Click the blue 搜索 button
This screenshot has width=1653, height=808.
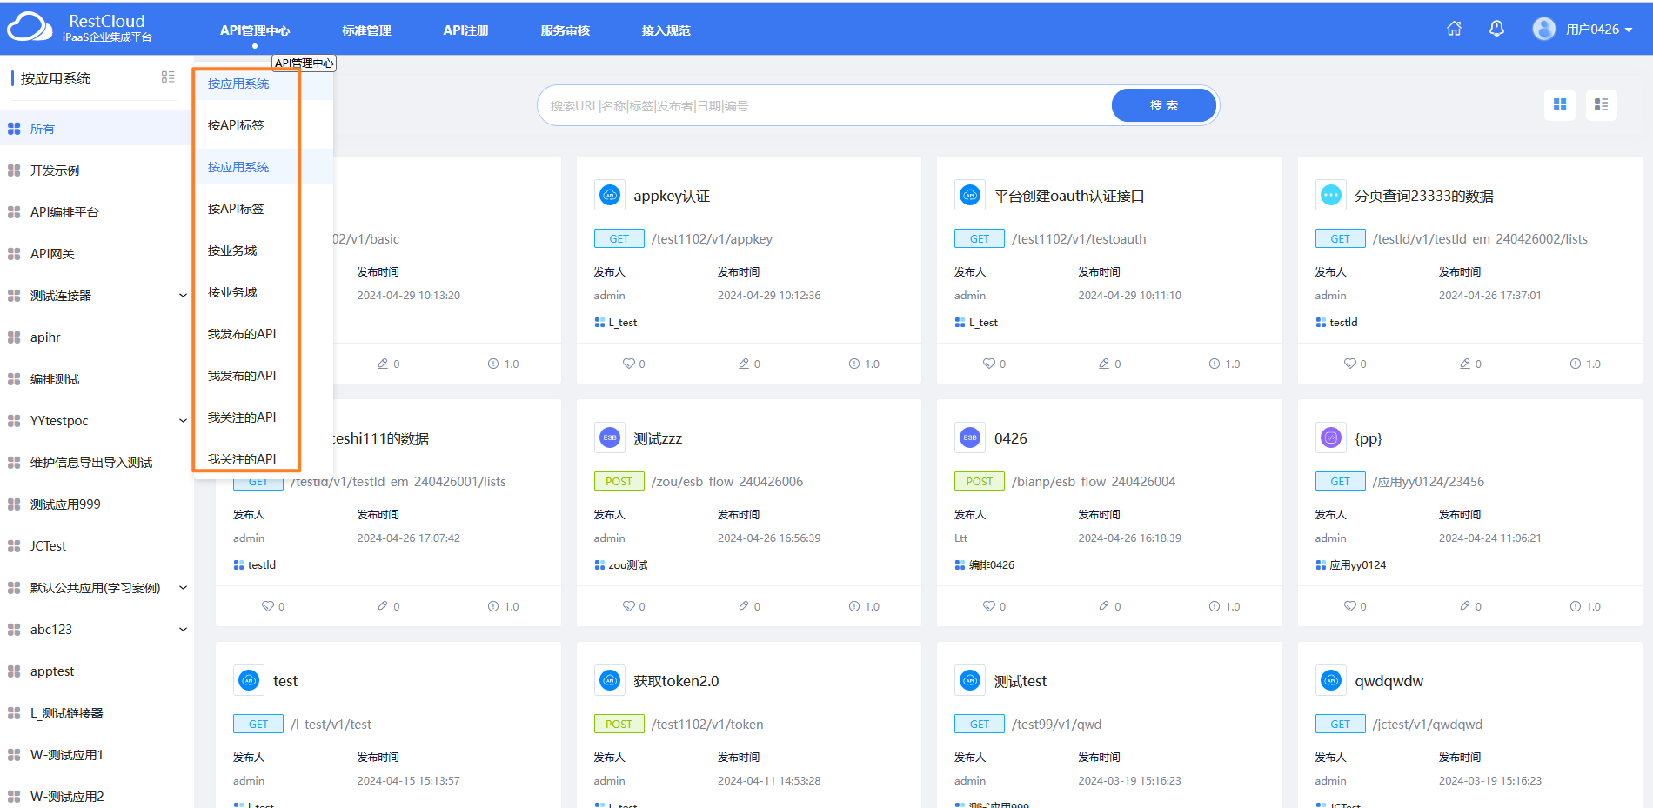[x=1164, y=105]
